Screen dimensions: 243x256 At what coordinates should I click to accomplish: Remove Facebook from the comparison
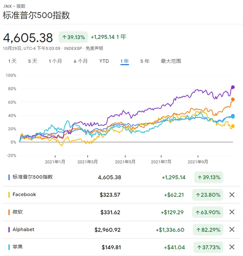(x=232, y=194)
